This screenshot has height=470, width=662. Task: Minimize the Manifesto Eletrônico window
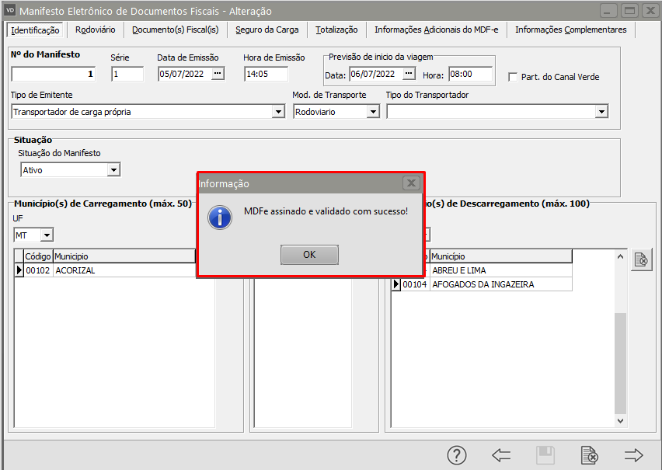tap(608, 10)
